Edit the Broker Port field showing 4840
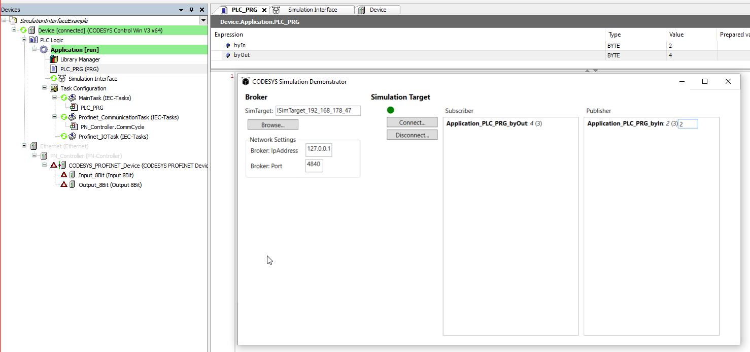 pos(314,165)
